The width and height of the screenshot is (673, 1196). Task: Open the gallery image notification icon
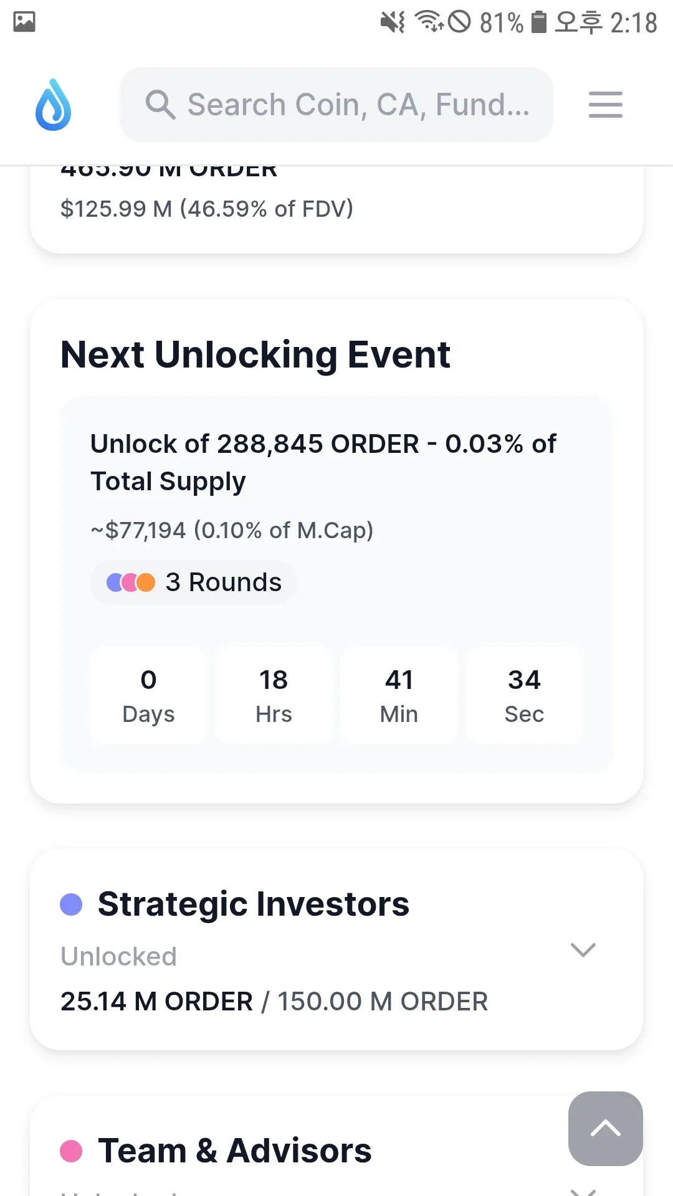pyautogui.click(x=24, y=22)
